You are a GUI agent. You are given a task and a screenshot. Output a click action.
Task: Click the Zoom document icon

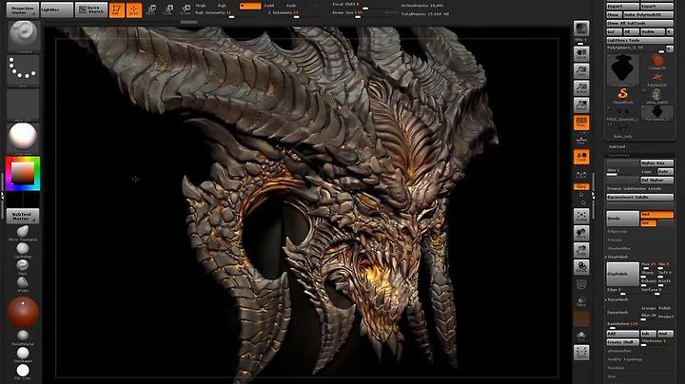point(581,71)
